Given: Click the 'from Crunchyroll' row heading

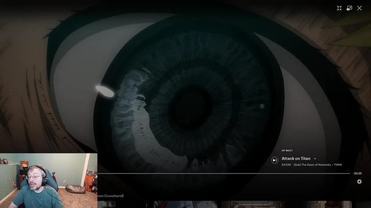Looking at the screenshot, I should coord(110,196).
